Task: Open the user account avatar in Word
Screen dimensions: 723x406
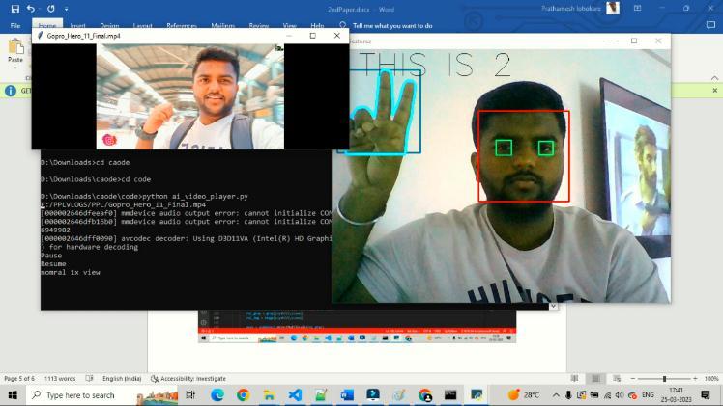Action: [x=613, y=8]
